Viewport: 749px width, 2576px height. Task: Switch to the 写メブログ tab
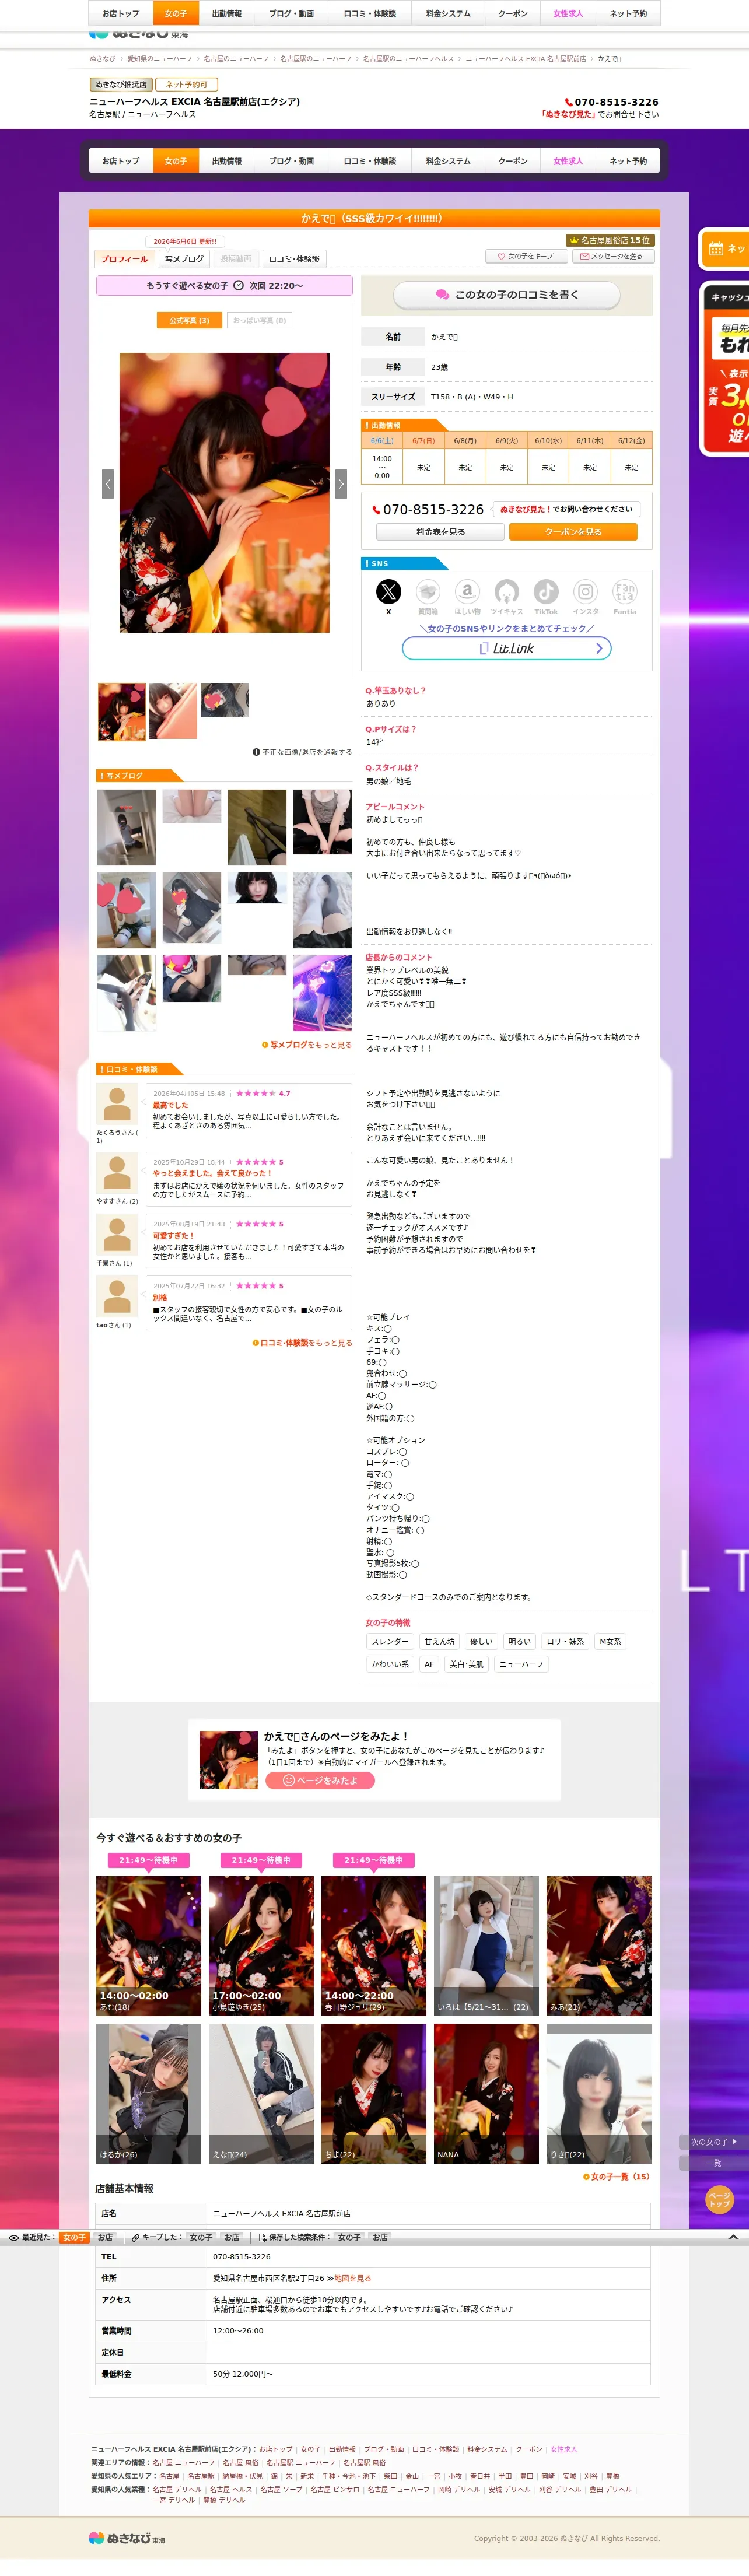[184, 259]
